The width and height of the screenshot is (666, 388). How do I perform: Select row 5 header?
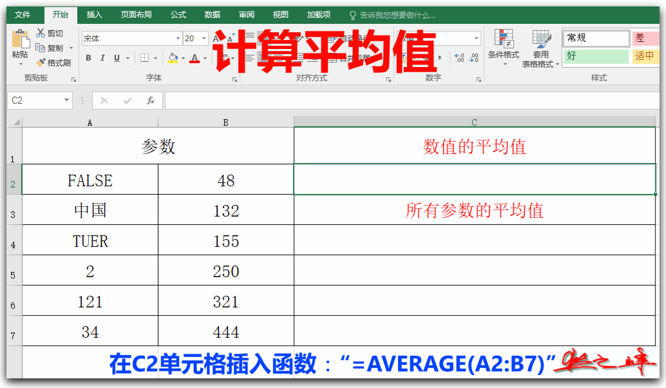pos(14,270)
